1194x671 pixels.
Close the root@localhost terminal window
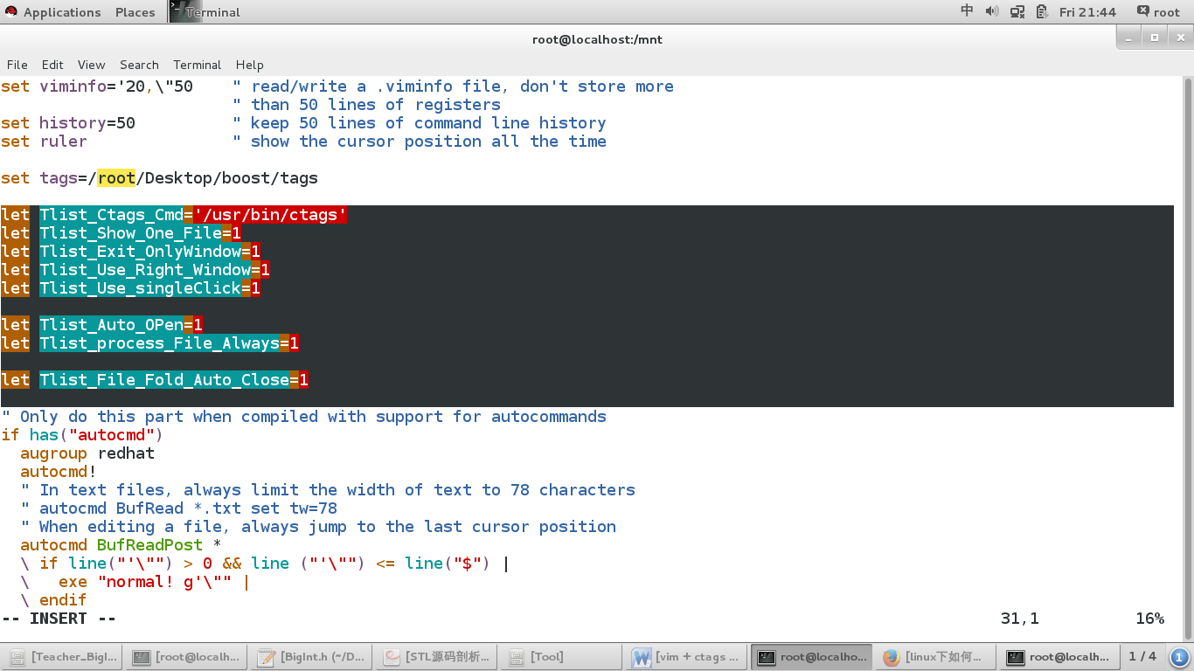point(1178,38)
